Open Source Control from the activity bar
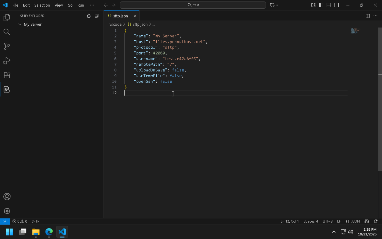382x239 pixels. coord(7,46)
